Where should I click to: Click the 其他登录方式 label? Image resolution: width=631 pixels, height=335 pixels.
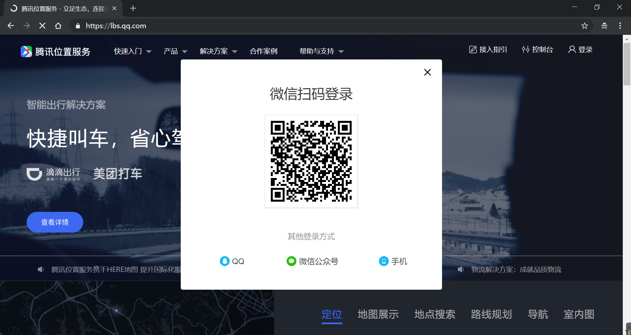(x=311, y=236)
